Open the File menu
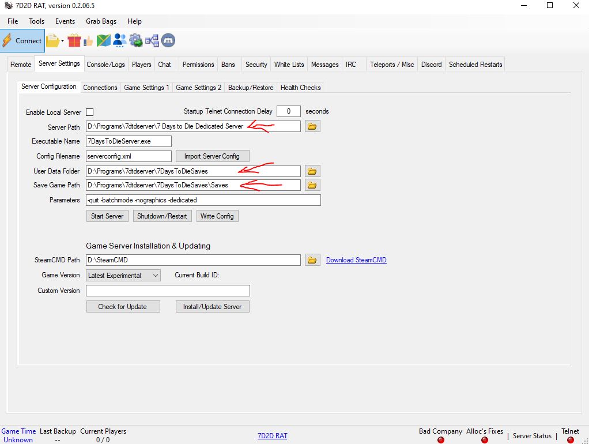This screenshot has width=589, height=444. (x=13, y=21)
